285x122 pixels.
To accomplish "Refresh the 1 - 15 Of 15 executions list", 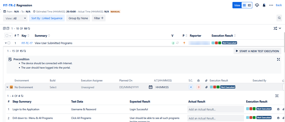I will [x=25, y=51].
